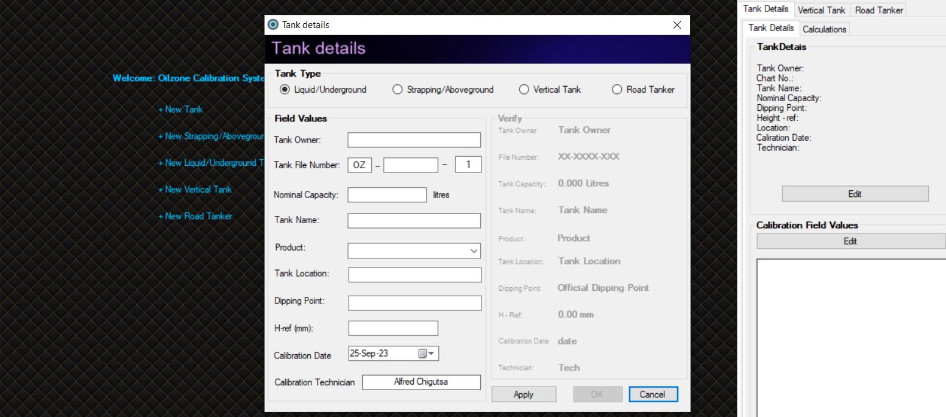Click the Tank details window title icon
Screen dimensions: 946x417
coord(273,25)
